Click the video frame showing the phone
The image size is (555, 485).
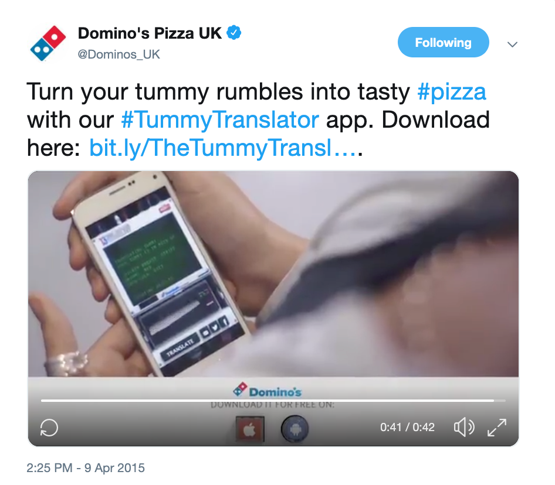(x=273, y=274)
